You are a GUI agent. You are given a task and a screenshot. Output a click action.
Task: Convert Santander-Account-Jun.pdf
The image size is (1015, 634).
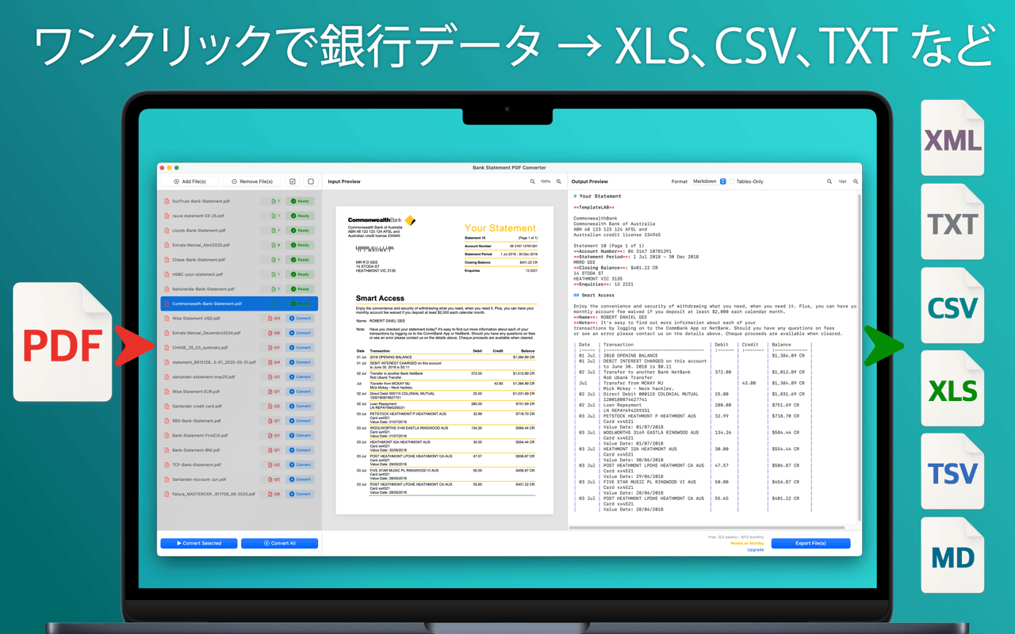point(301,479)
